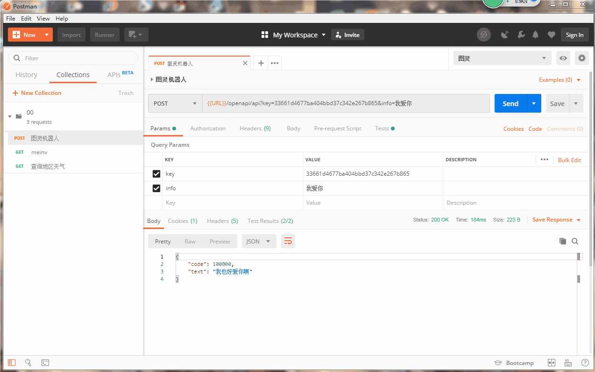Viewport: 595px width, 372px height.
Task: Open the Headers (9) request tab
Action: coord(255,129)
